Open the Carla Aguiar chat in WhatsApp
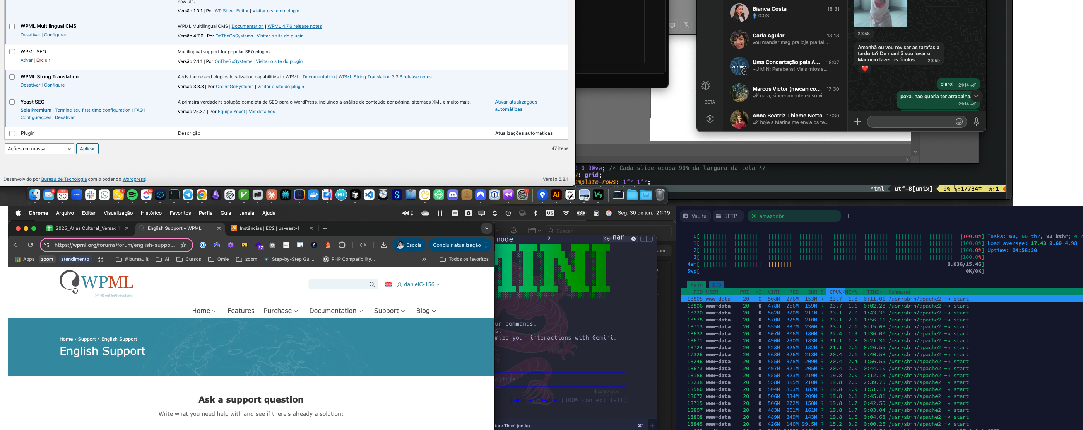Image resolution: width=1083 pixels, height=430 pixels. click(x=785, y=39)
